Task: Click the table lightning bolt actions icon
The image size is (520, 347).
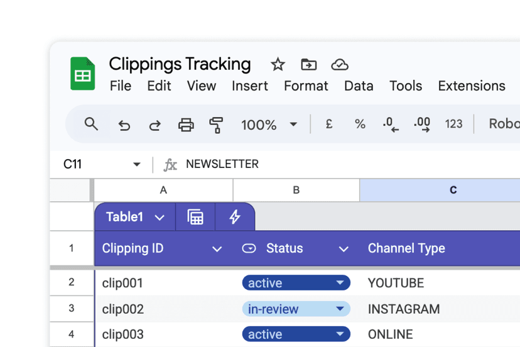Action: click(235, 217)
